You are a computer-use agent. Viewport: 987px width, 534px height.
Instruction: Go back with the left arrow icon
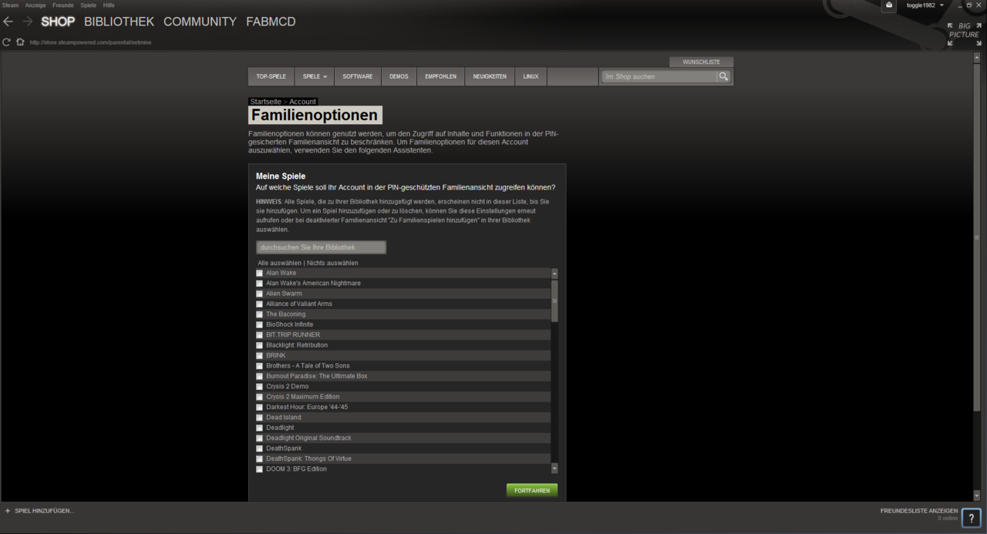[8, 22]
